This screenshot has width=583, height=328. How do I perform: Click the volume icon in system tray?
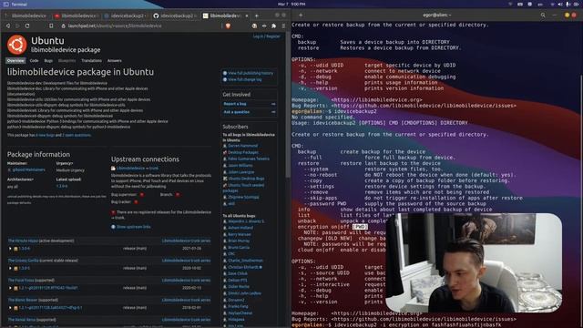[x=560, y=4]
